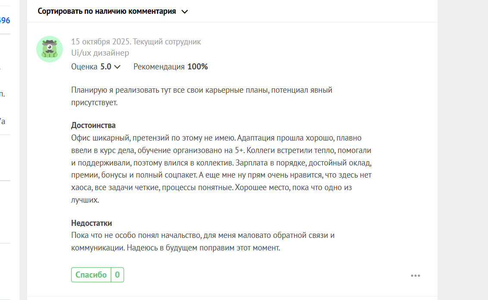This screenshot has width=488, height=300.
Task: Click the blue '496' link at the left edge
Action: coord(5,20)
